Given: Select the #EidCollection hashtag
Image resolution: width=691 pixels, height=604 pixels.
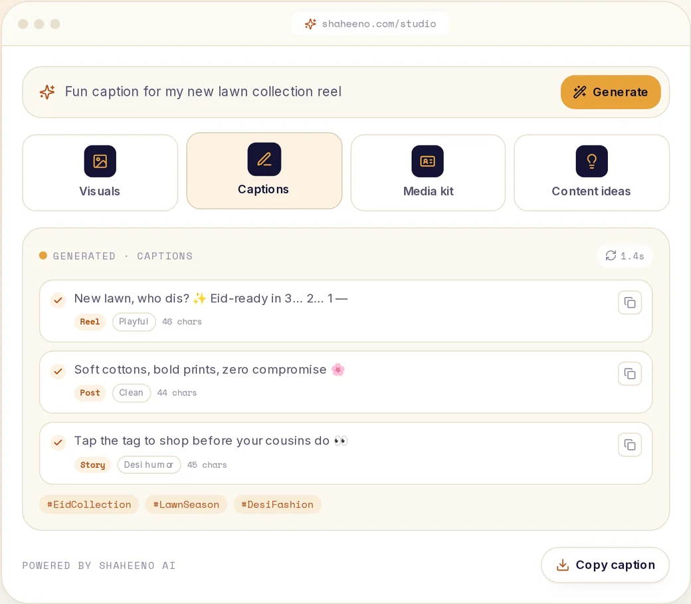Looking at the screenshot, I should 89,504.
